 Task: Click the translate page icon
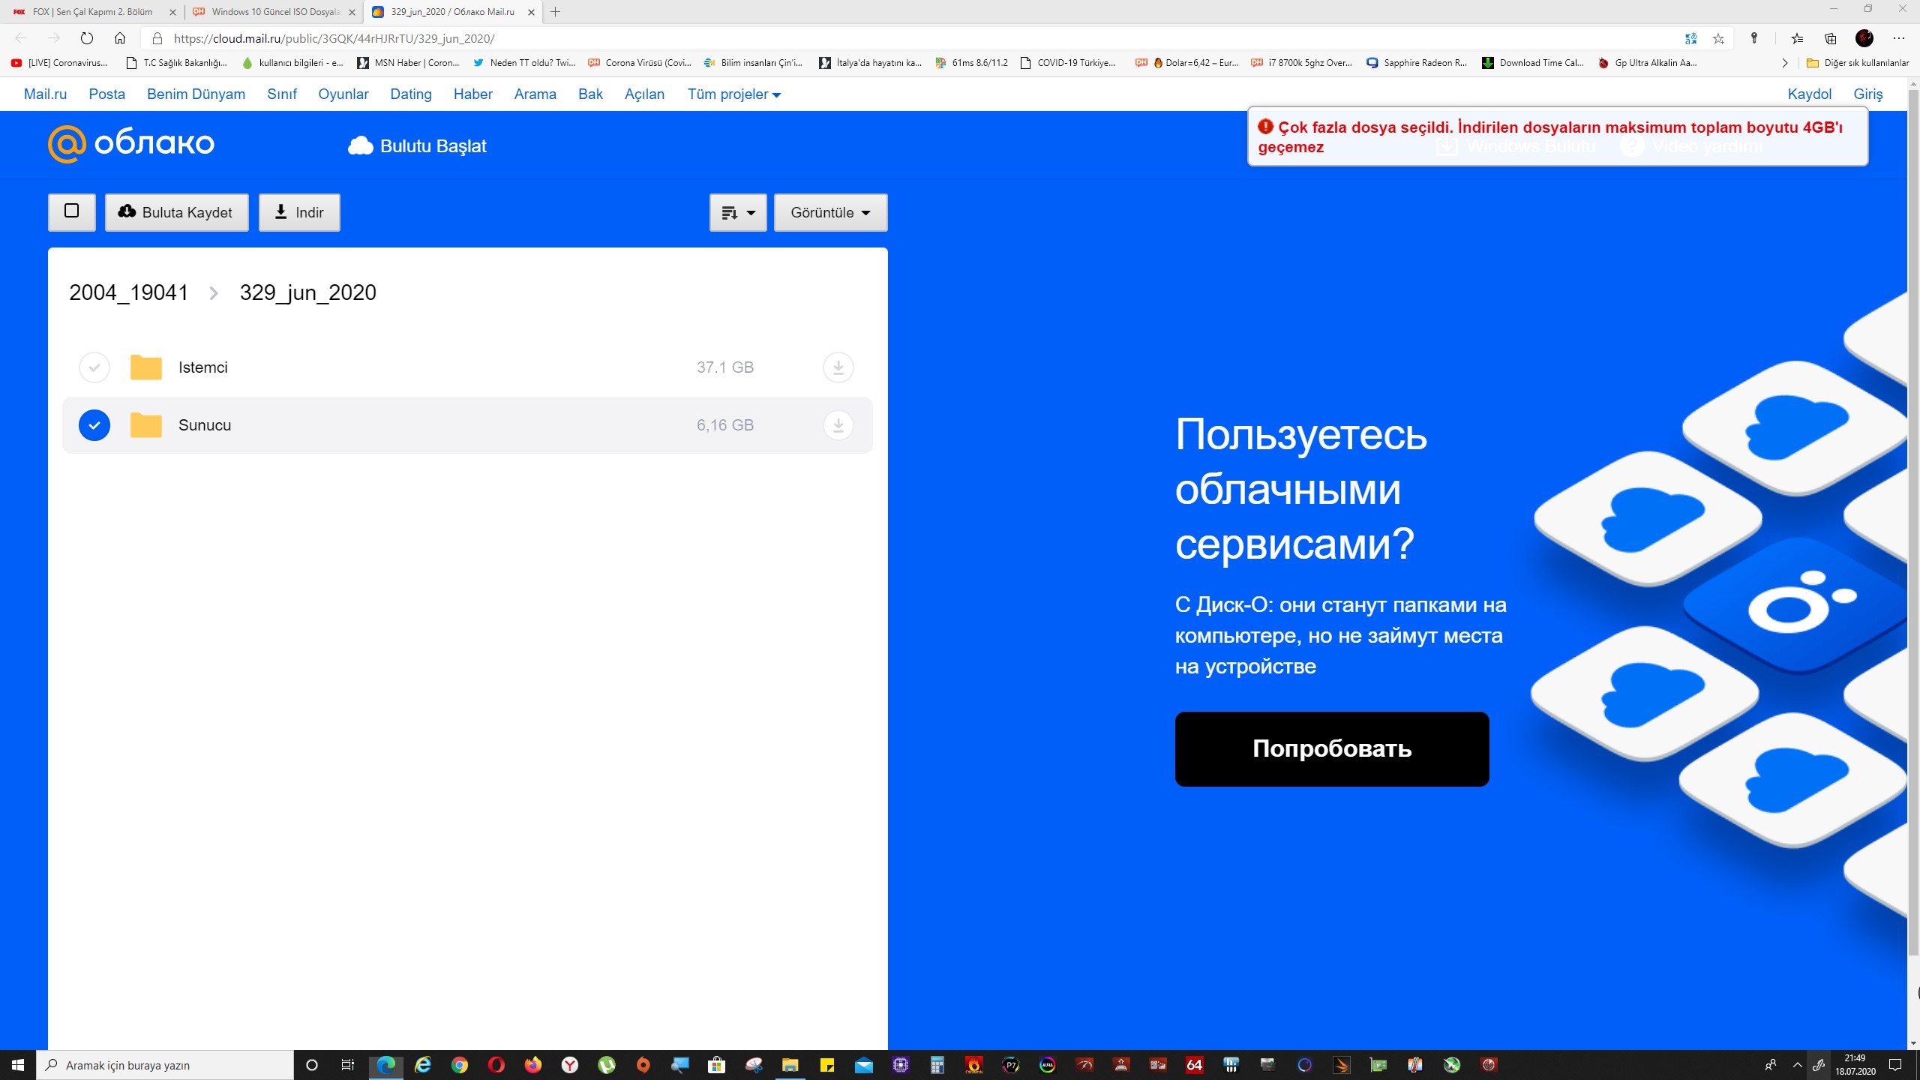click(1690, 38)
